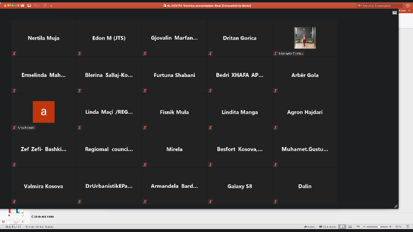Click the Search in Presentation field
The width and height of the screenshot is (413, 232).
coord(379,6)
